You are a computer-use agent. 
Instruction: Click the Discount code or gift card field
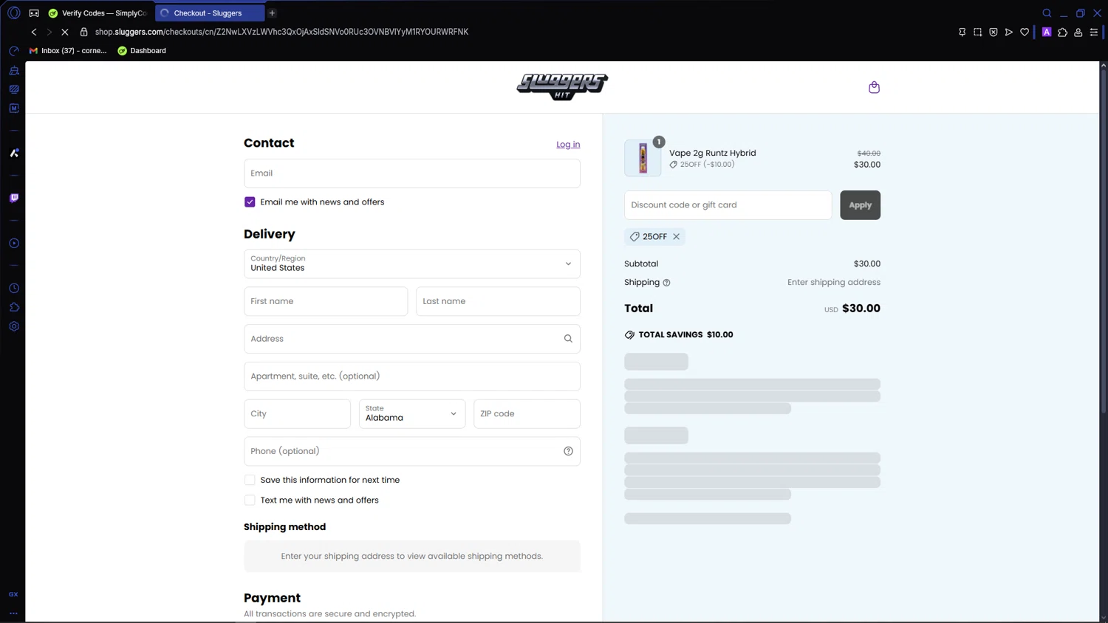(728, 205)
